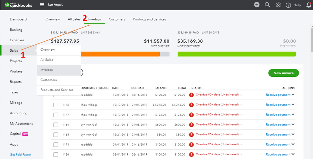Screen dimensions: 313x159
Task: Click the $11,557.00 not due yet amount
Action: pos(157,41)
